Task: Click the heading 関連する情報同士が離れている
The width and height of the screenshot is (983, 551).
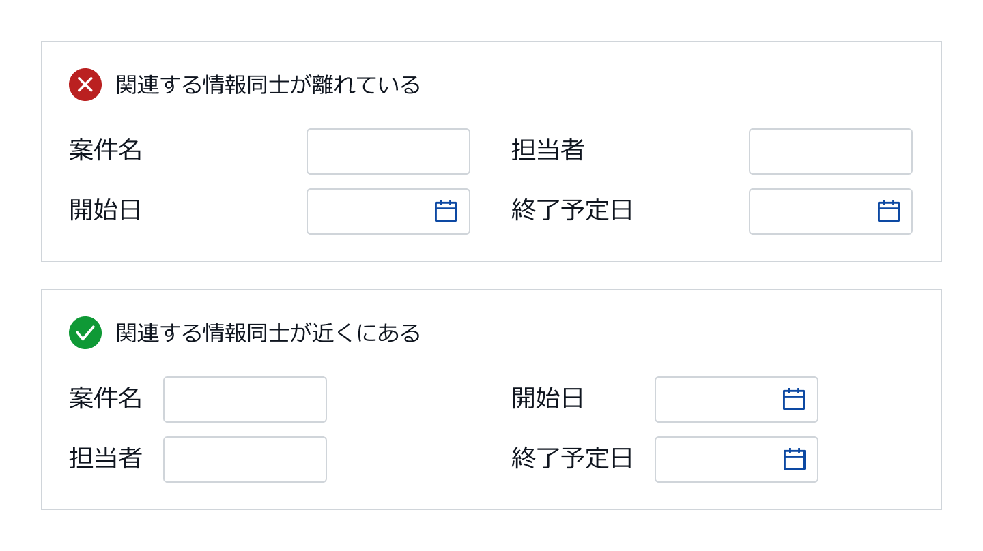Action: click(x=268, y=85)
